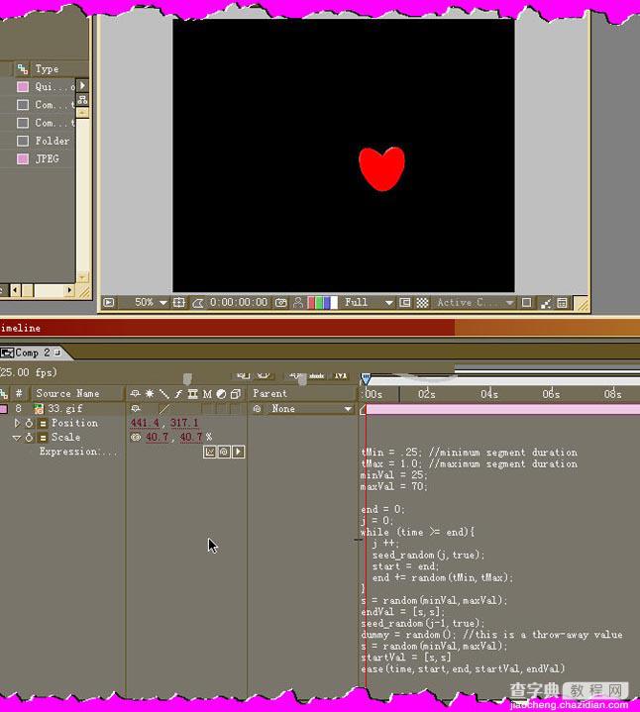Click the effect switch column icon

tap(178, 394)
